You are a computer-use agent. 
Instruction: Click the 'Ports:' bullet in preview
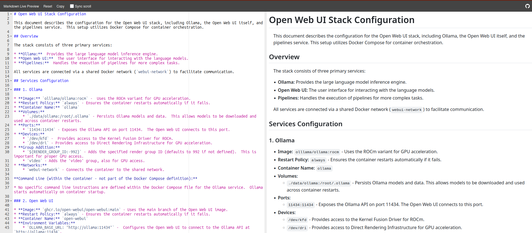[x=284, y=198]
